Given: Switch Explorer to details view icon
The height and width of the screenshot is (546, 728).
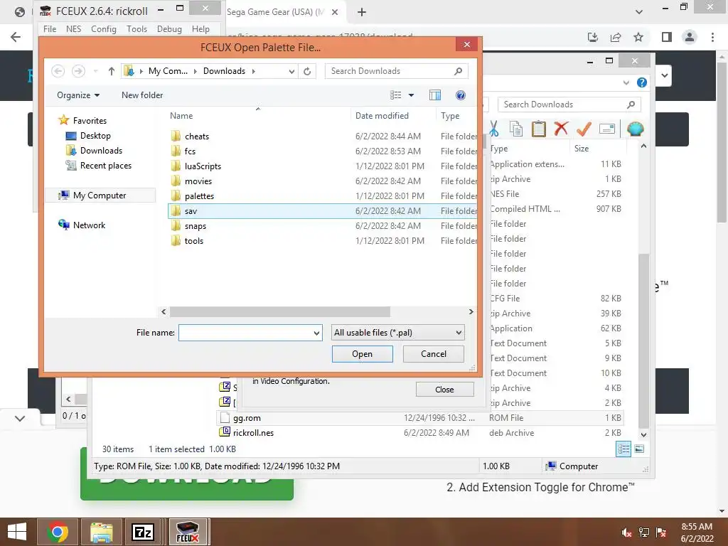Looking at the screenshot, I should coord(623,449).
